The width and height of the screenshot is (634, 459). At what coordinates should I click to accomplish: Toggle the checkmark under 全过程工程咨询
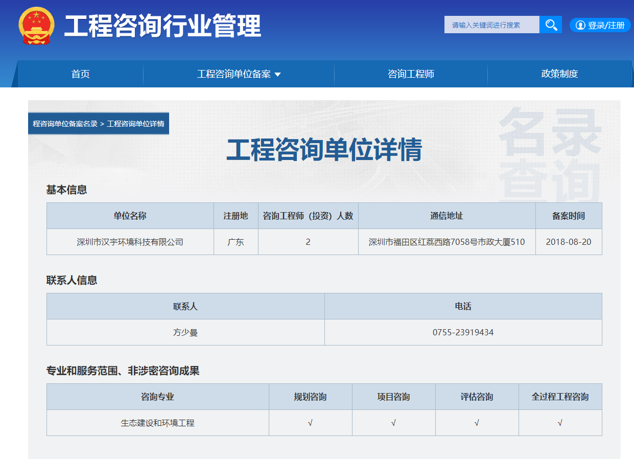pos(560,423)
